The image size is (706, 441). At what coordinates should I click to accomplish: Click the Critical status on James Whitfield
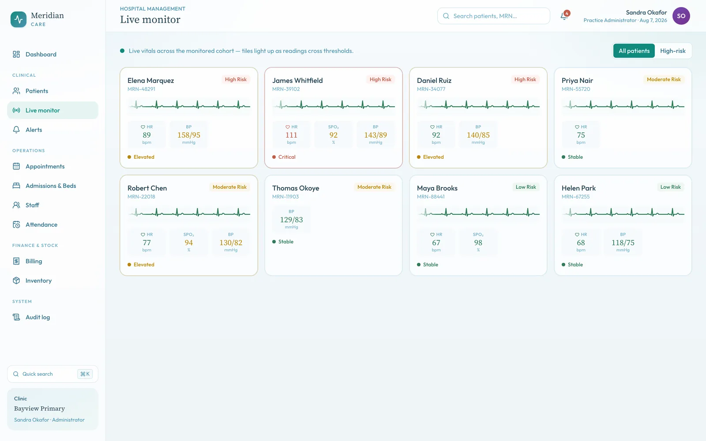click(x=284, y=157)
